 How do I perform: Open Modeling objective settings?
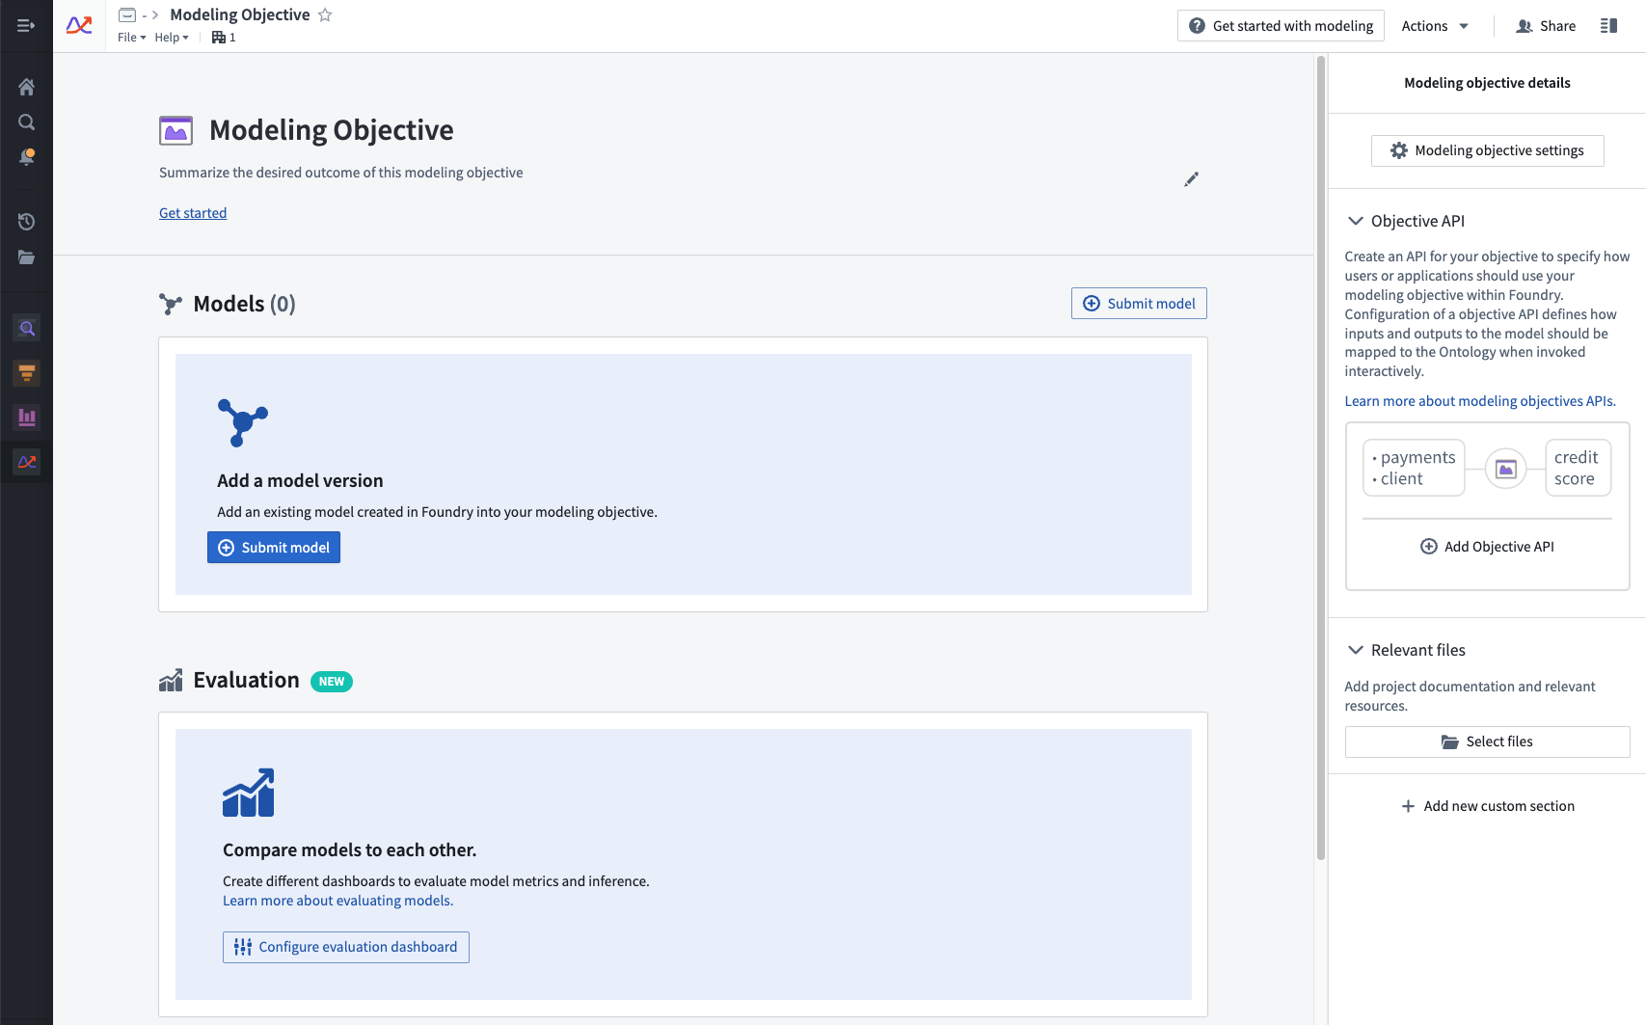tap(1487, 150)
